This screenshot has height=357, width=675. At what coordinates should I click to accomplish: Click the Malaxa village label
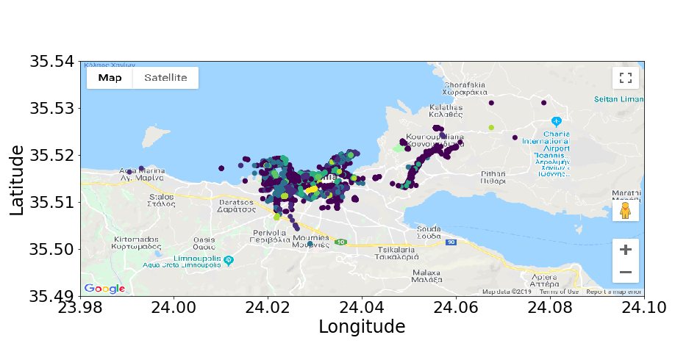pos(426,275)
